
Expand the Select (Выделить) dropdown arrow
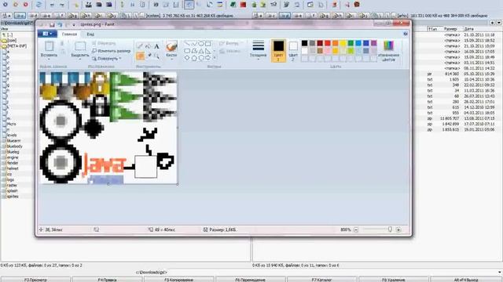tap(80, 60)
